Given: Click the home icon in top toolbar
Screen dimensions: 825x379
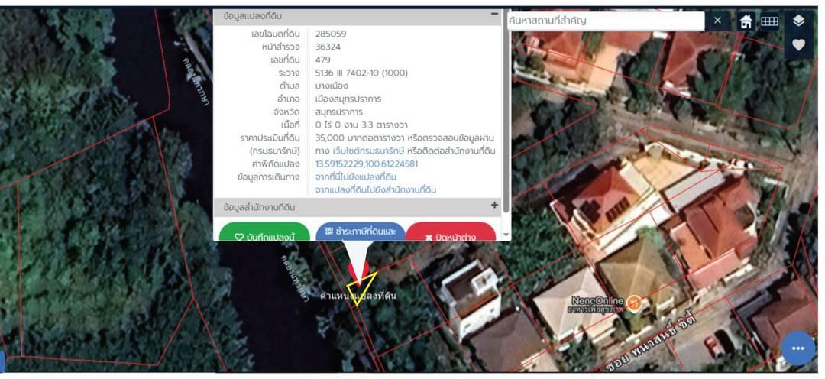Looking at the screenshot, I should coord(746,21).
